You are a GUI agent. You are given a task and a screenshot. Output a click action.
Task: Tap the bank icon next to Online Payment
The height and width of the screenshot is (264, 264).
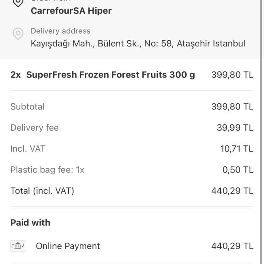[18, 246]
